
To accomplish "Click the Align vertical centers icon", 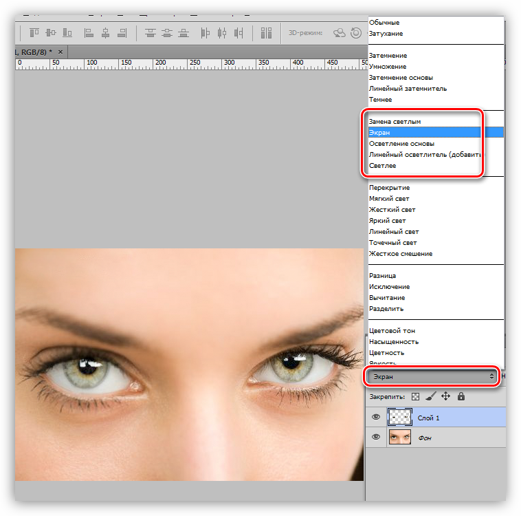I will pos(51,32).
